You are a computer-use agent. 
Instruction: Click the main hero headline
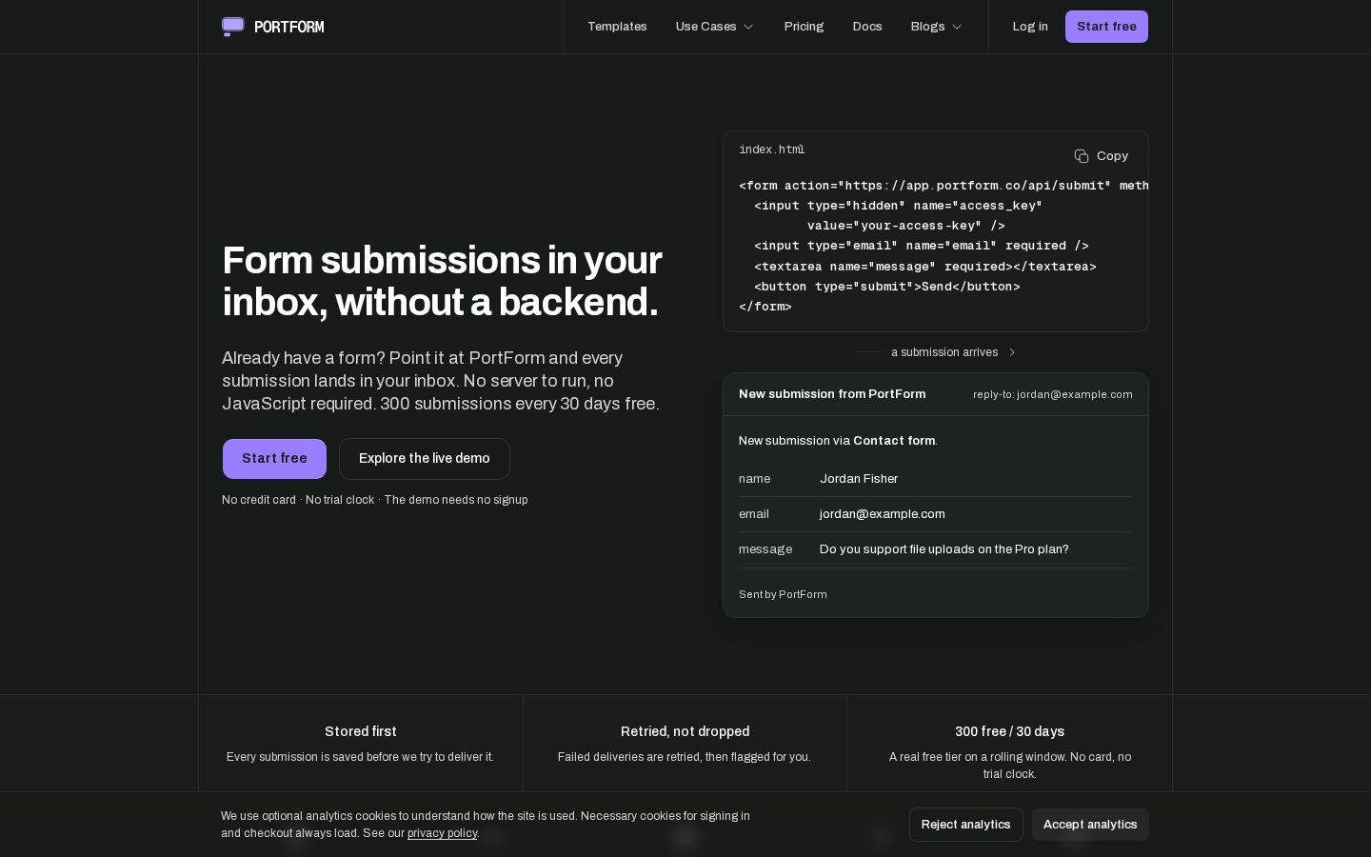[443, 281]
